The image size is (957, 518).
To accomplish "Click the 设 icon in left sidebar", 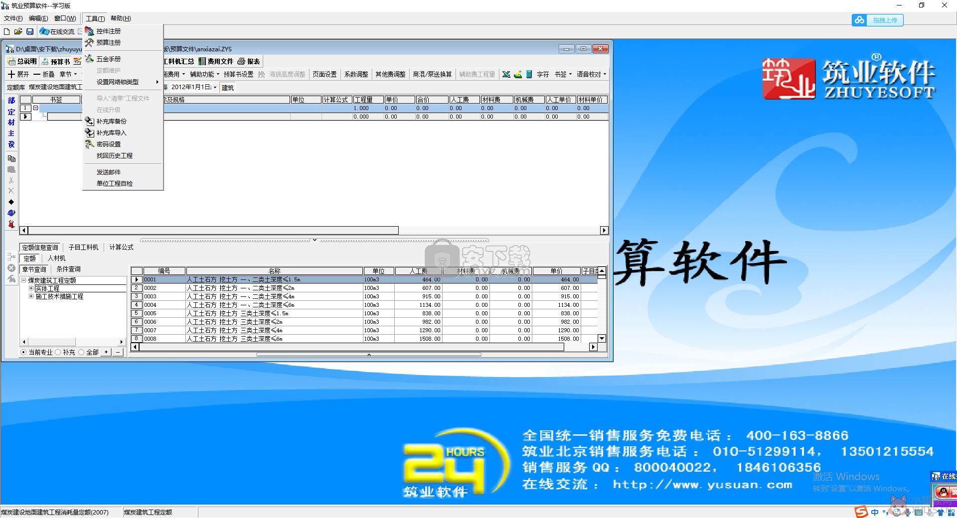I will coord(11,144).
